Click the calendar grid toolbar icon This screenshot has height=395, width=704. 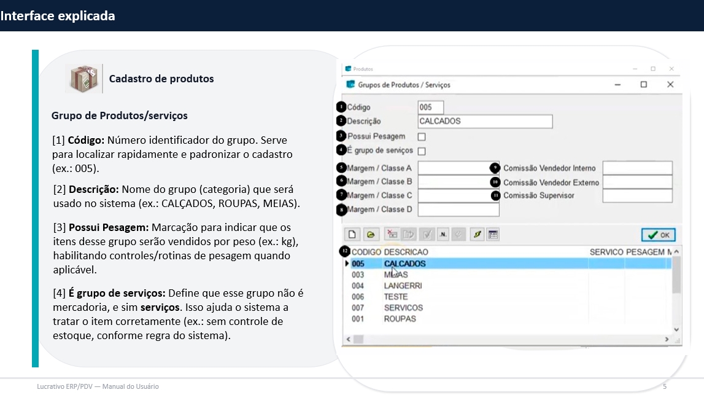493,234
